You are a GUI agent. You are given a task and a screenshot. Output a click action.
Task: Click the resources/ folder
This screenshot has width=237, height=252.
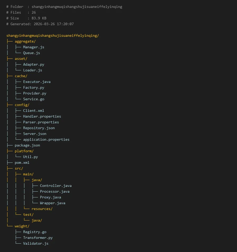coord(42,209)
